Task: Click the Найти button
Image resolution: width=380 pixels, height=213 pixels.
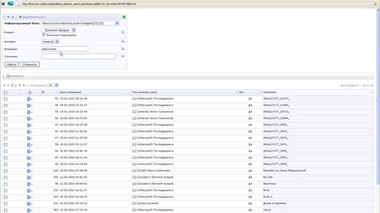Action: coord(11,64)
